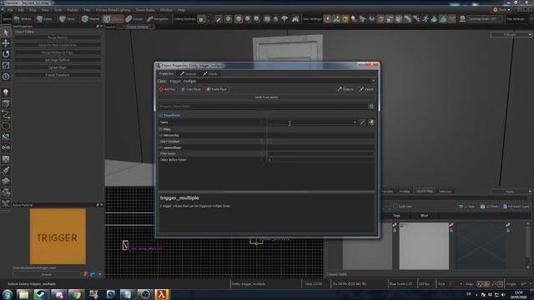
Task: Click running figure icon in view settings
Action: (x=426, y=19)
